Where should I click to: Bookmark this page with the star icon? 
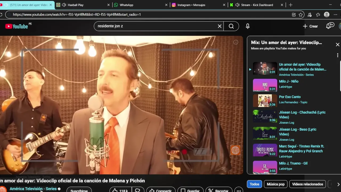click(x=301, y=15)
